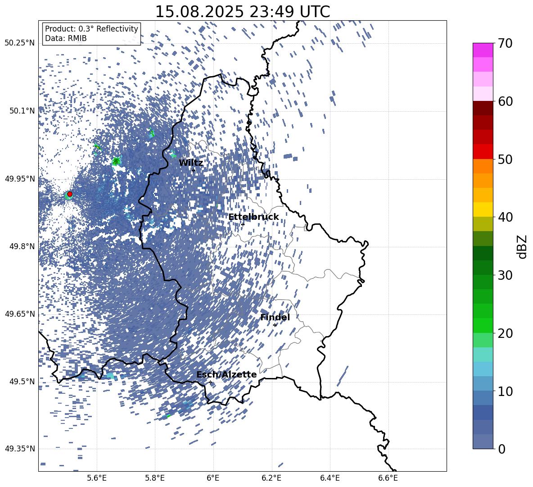
Task: Pick the turquoise swatch between 15 and 20
Action: coord(483,355)
